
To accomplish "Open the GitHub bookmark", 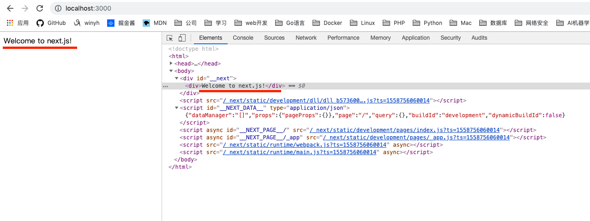I will point(51,23).
